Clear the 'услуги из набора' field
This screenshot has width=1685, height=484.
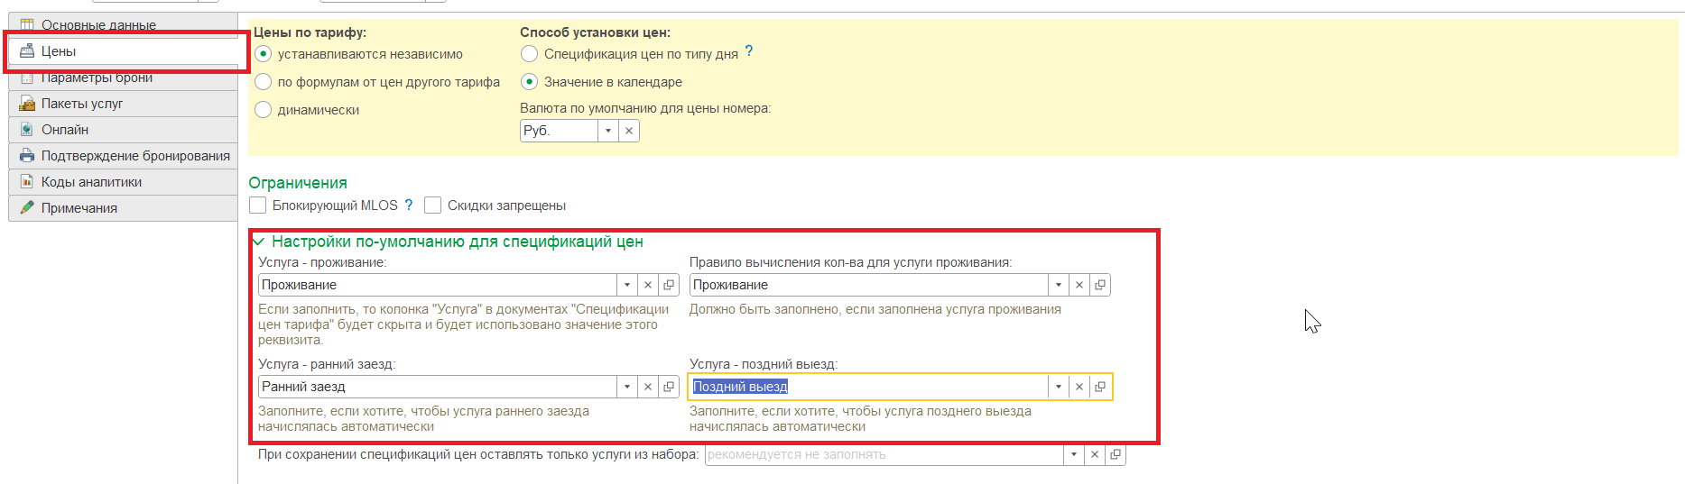coord(1095,454)
